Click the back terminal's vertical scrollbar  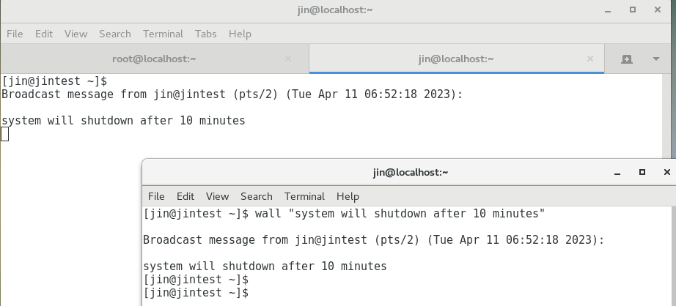tap(667, 116)
